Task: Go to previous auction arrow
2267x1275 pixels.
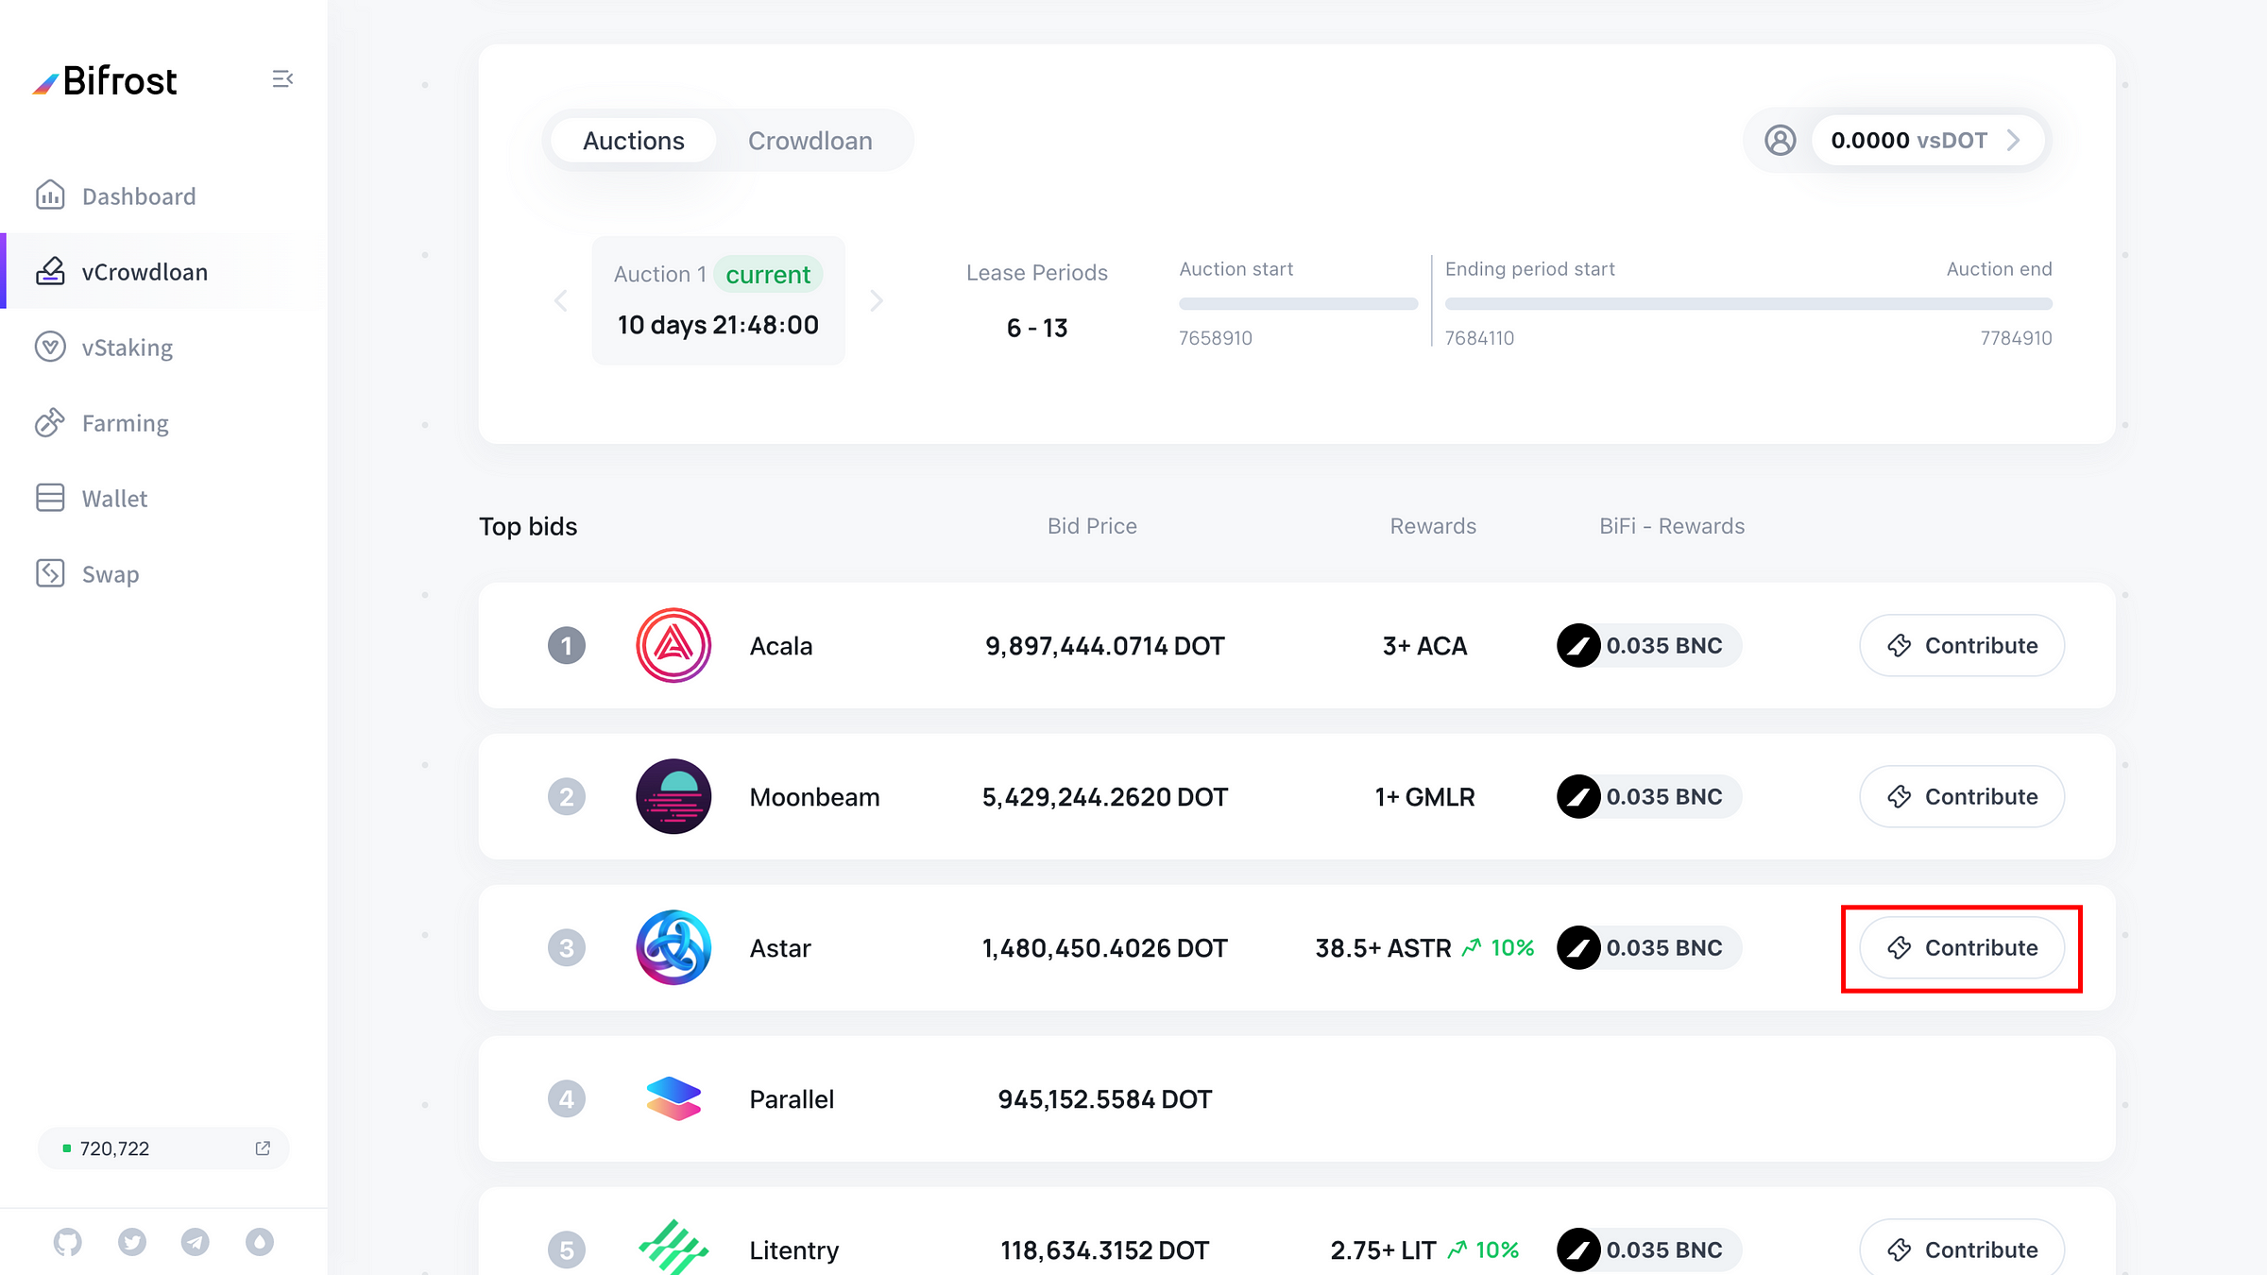Action: (561, 300)
